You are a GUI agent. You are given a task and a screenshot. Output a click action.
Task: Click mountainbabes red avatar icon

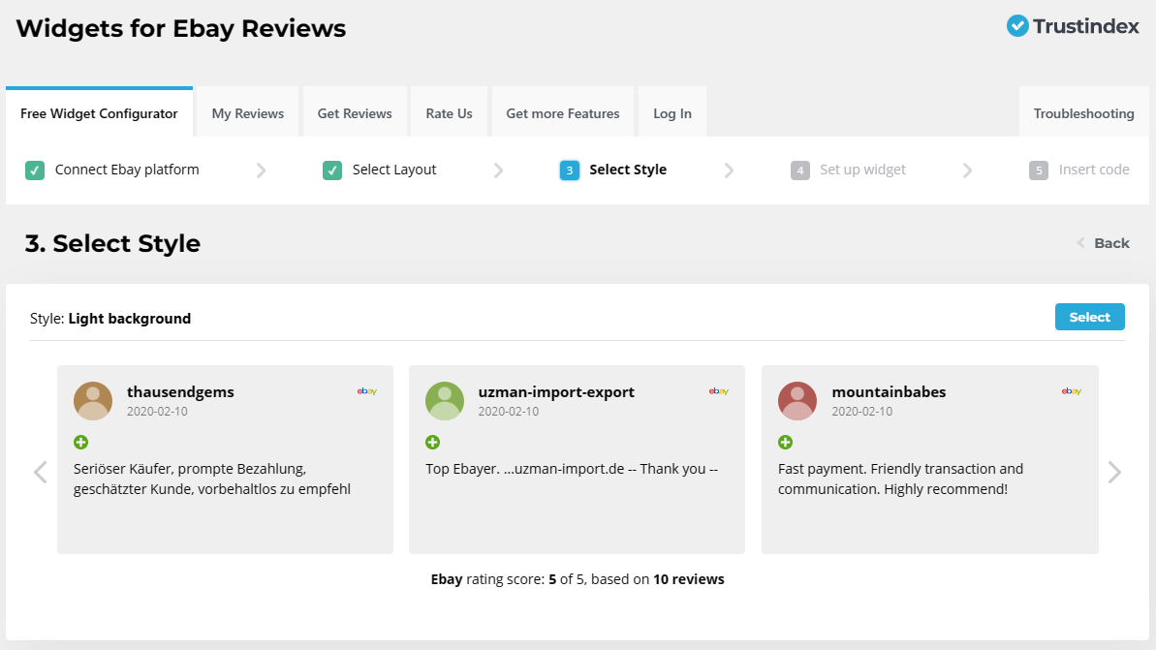pyautogui.click(x=797, y=401)
